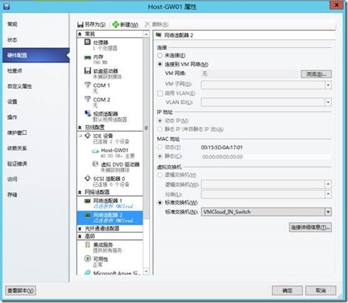Open the VMCloud_IN_Switch standard switch dropdown
Screen dimensions: 348x303
[328, 212]
